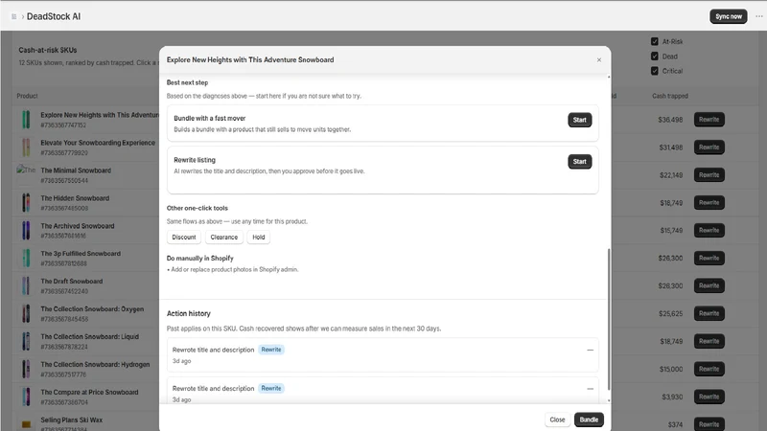This screenshot has height=431, width=767.
Task: Click The Archived Snowboard product image
Action: coord(26,230)
